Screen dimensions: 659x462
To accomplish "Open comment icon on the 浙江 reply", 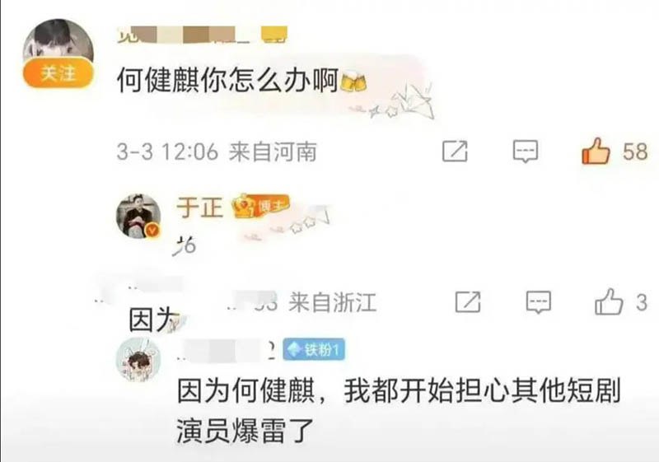I will (x=539, y=302).
